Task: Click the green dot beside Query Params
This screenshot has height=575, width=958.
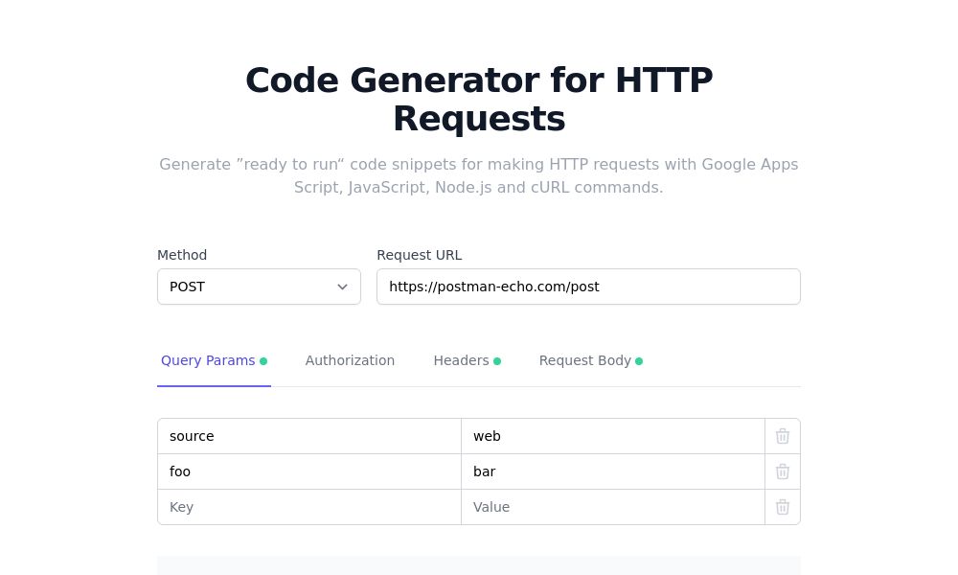Action: click(263, 361)
